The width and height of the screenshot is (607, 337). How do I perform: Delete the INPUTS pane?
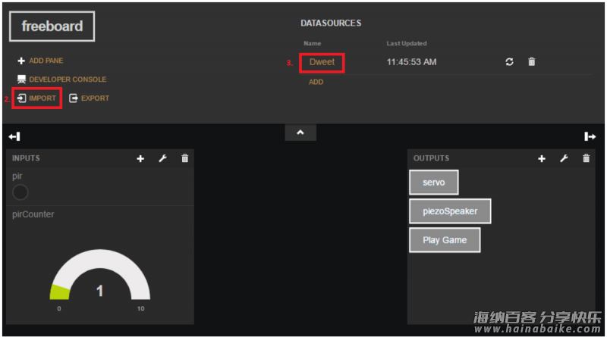click(x=185, y=158)
